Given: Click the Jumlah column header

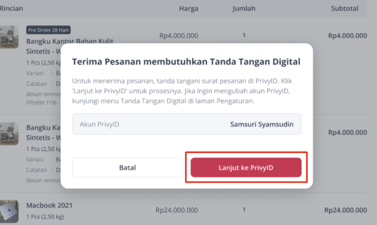Looking at the screenshot, I should 244,8.
